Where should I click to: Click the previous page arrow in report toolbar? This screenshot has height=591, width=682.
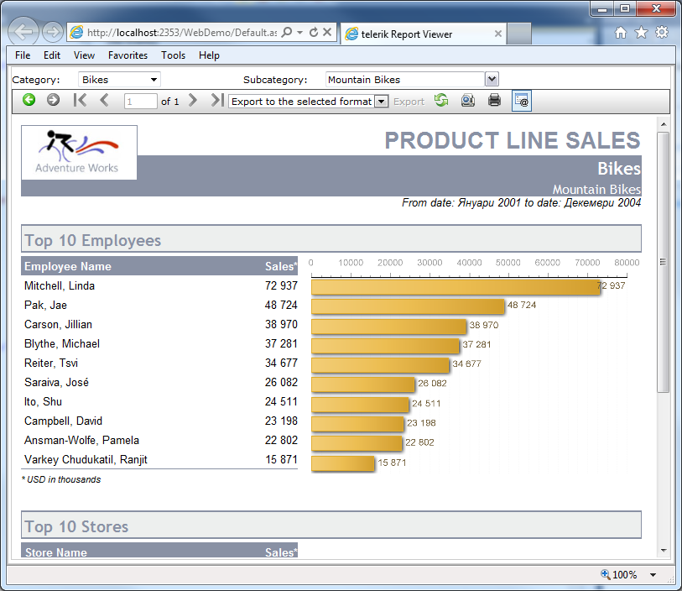tap(103, 100)
